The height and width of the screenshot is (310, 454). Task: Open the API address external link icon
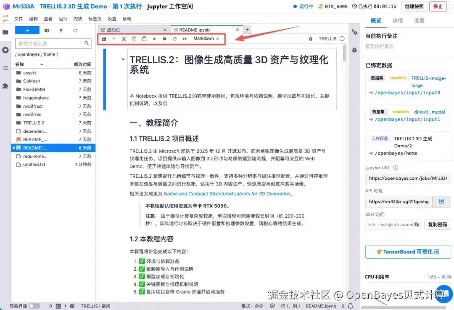click(x=441, y=201)
